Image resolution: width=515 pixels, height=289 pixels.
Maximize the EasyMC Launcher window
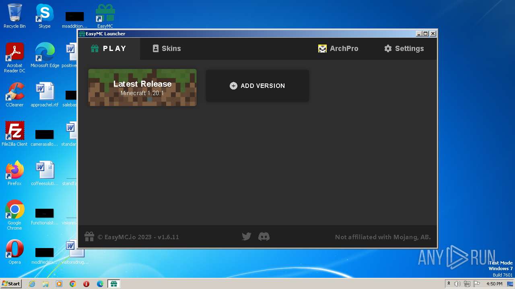[426, 34]
